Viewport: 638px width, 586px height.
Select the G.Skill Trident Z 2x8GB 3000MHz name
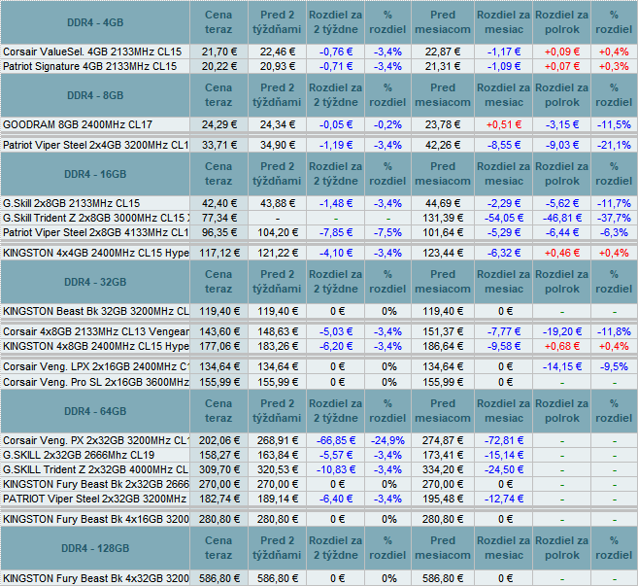point(95,218)
